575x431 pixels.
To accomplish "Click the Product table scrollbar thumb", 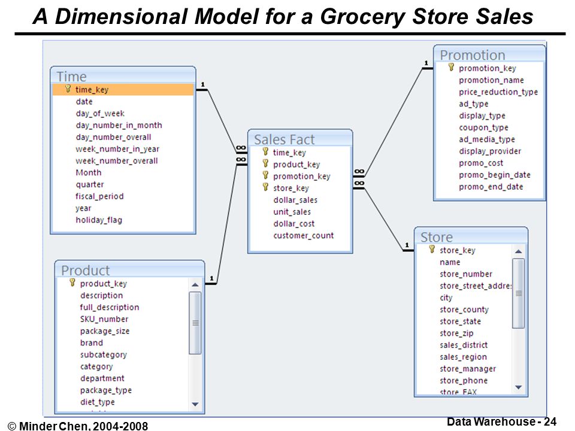I will [195, 323].
